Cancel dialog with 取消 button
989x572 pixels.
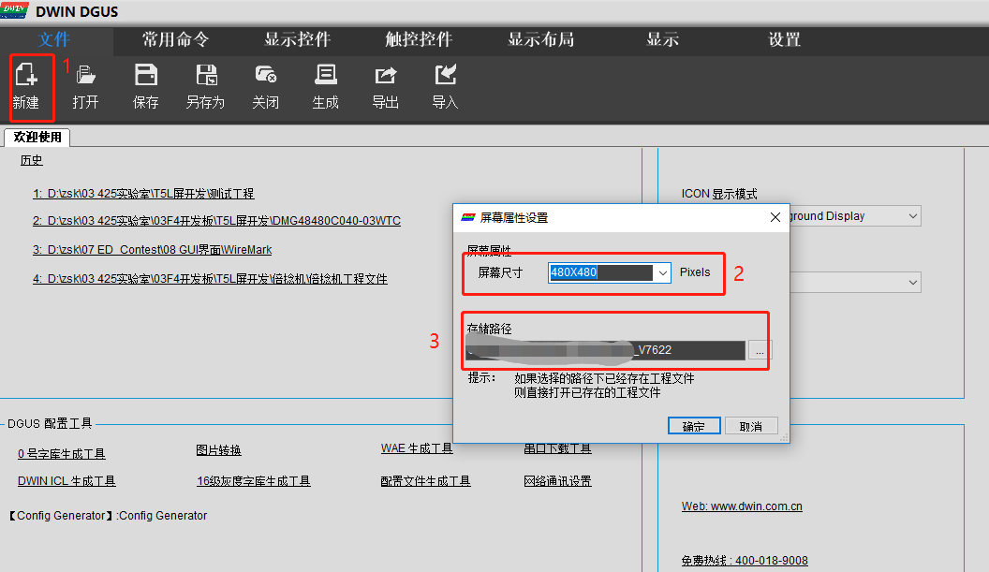click(750, 426)
